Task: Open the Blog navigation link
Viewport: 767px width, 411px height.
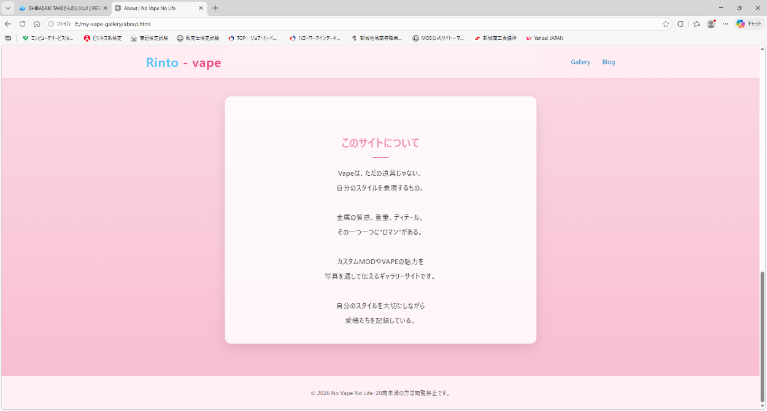Action: click(x=608, y=62)
